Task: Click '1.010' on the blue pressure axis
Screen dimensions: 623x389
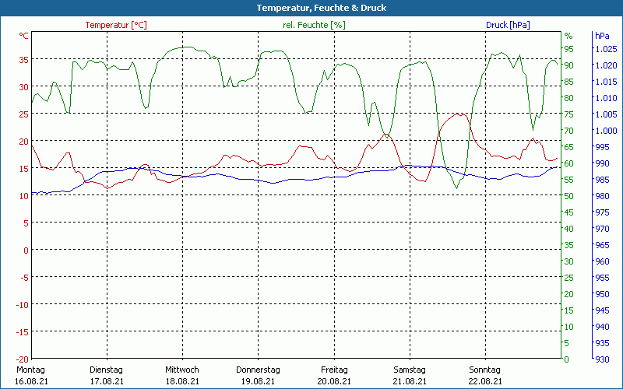Action: pos(607,98)
